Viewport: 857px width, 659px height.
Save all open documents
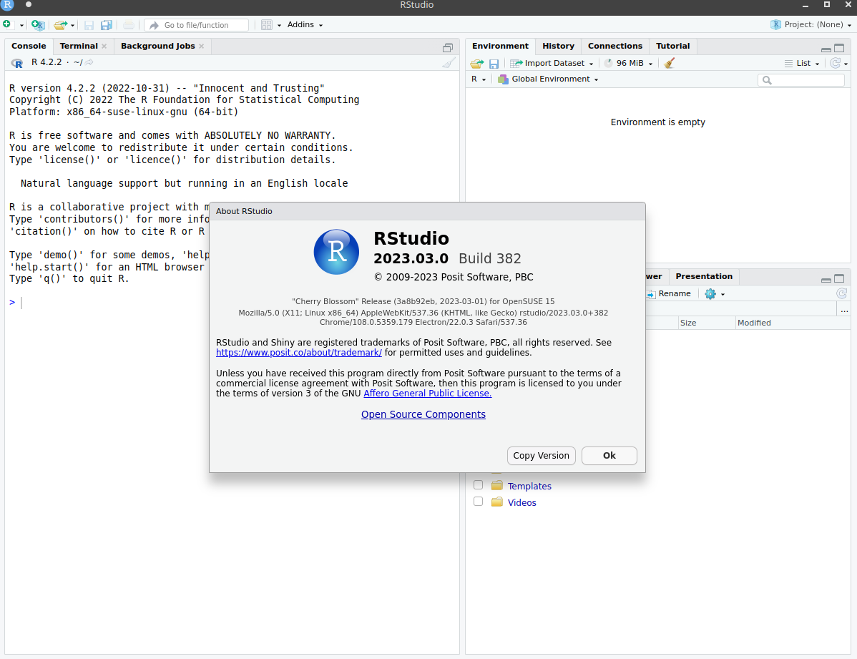pos(106,24)
